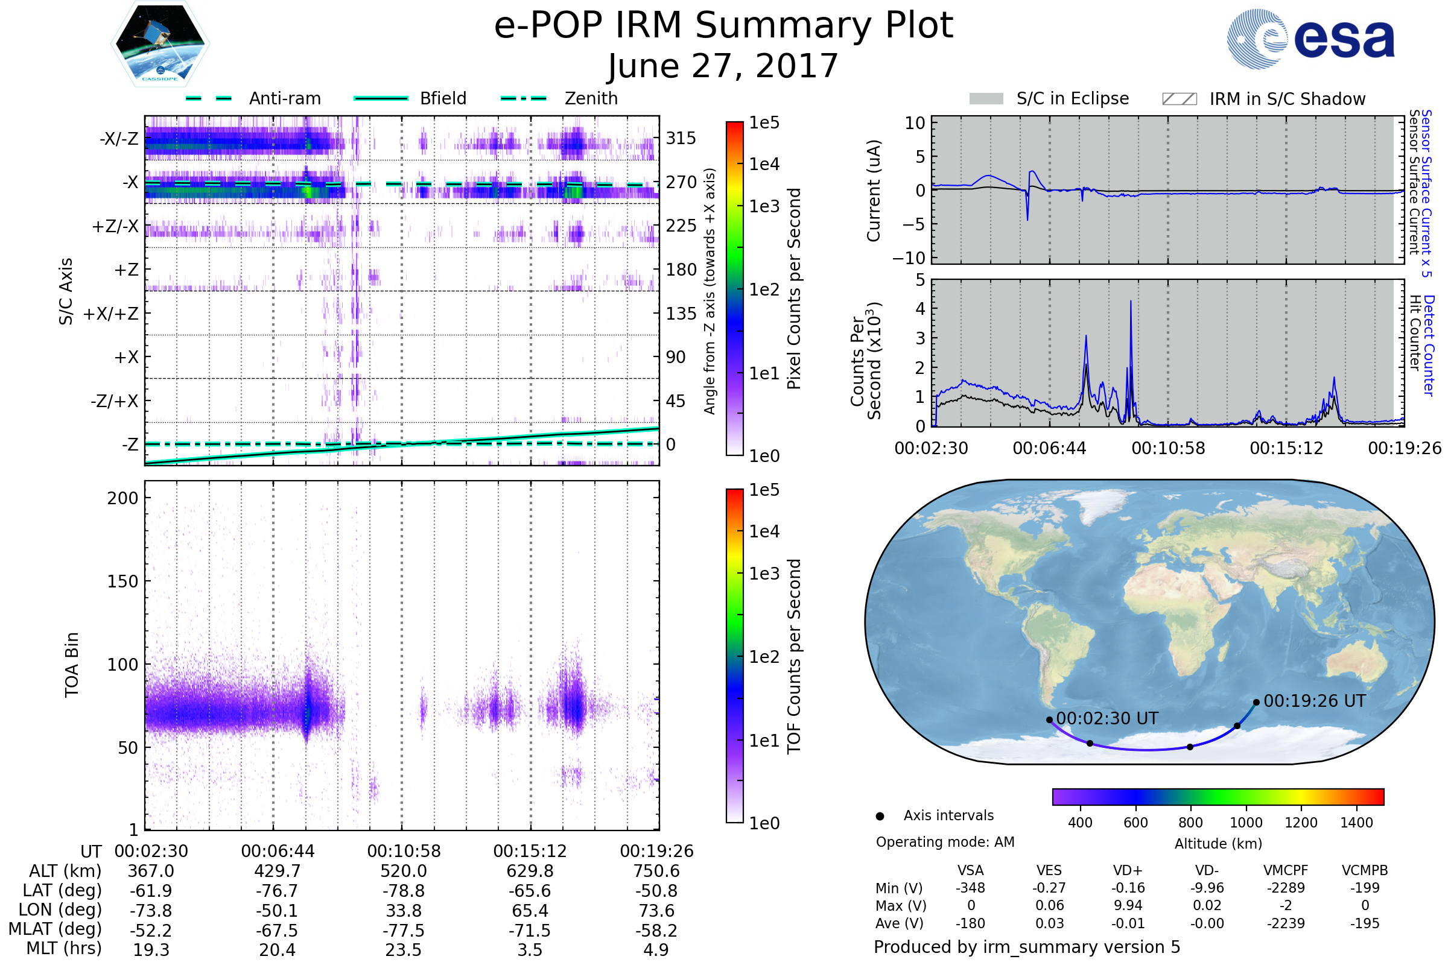Viewport: 1448px width, 965px height.
Task: Click the Altitude (km) color bar
Action: pos(1218,796)
